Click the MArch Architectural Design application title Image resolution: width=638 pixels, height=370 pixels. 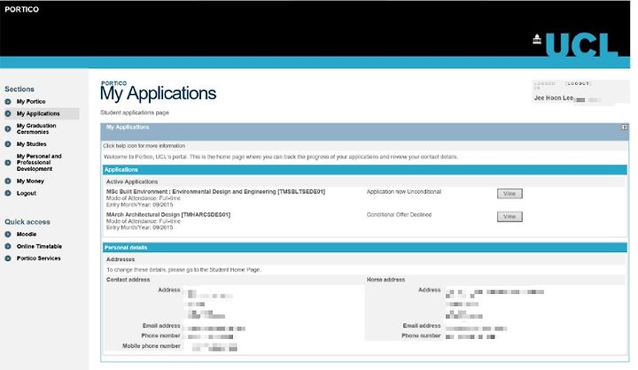pyautogui.click(x=168, y=215)
